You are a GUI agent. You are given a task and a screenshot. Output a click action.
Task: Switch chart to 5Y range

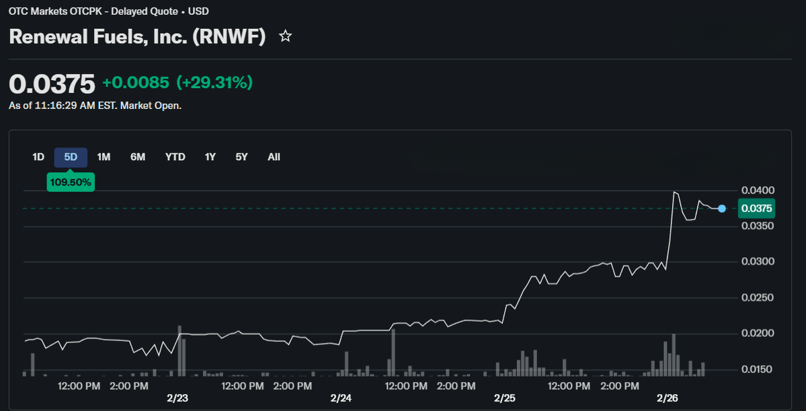[241, 157]
